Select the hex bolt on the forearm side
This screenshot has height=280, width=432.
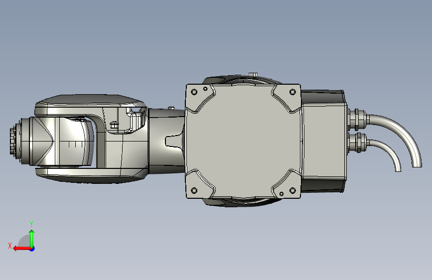[114, 125]
